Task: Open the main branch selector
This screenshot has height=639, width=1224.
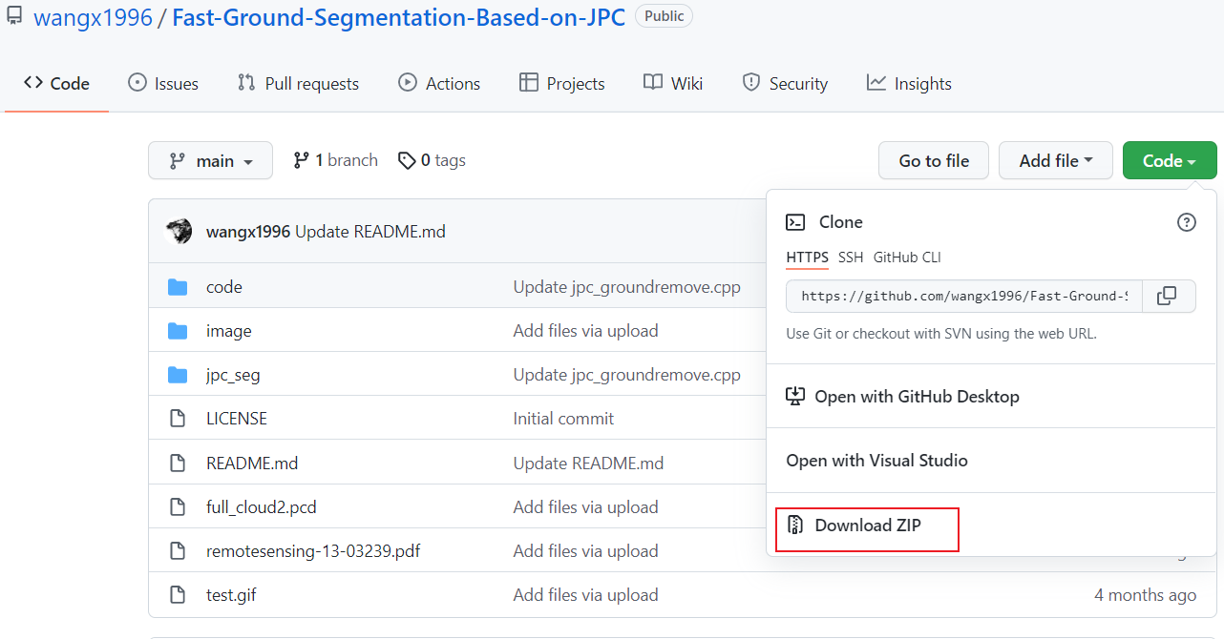Action: pos(210,160)
